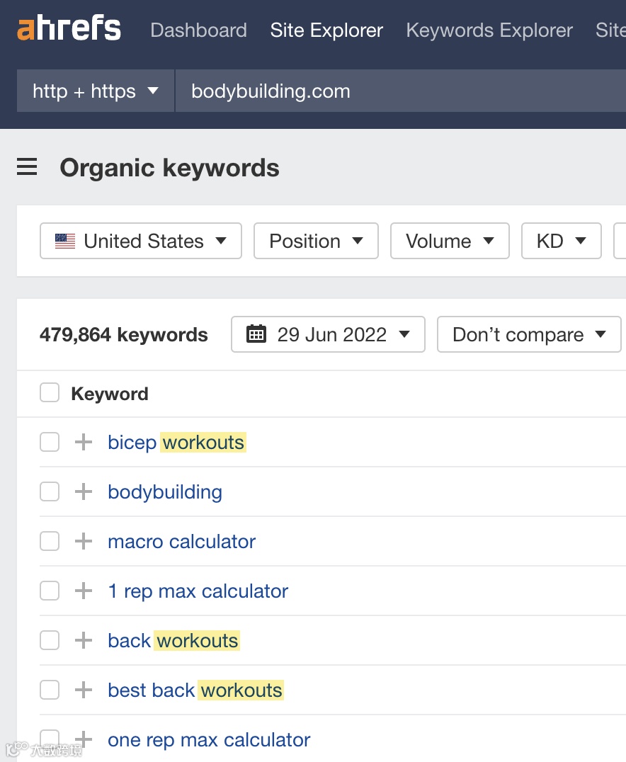
Task: Click the ahrefs logo
Action: tap(68, 28)
